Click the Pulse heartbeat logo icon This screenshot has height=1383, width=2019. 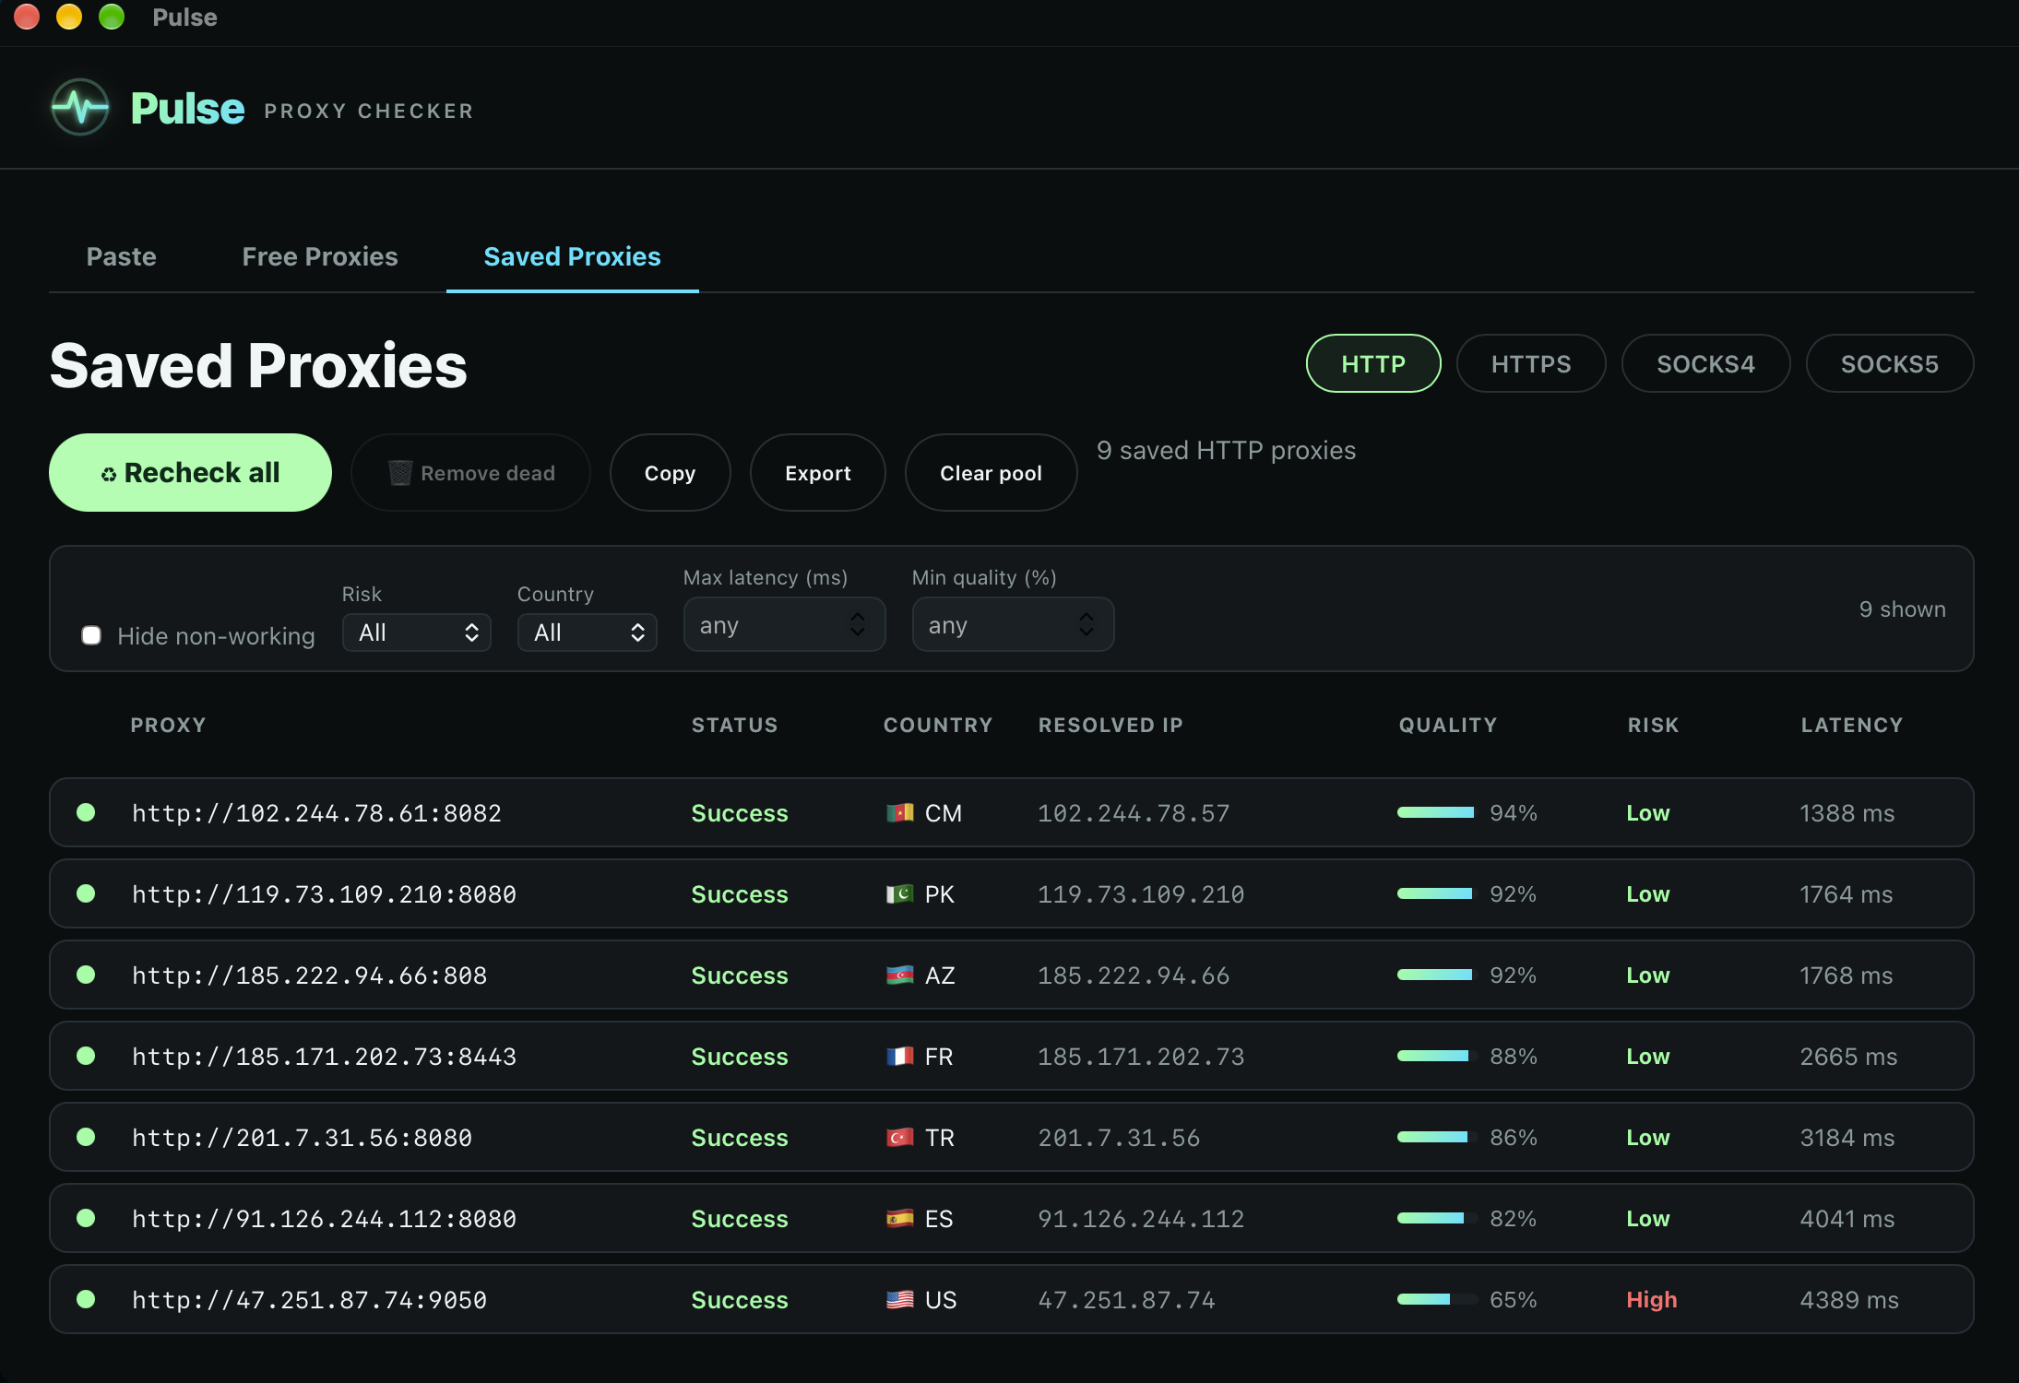80,108
